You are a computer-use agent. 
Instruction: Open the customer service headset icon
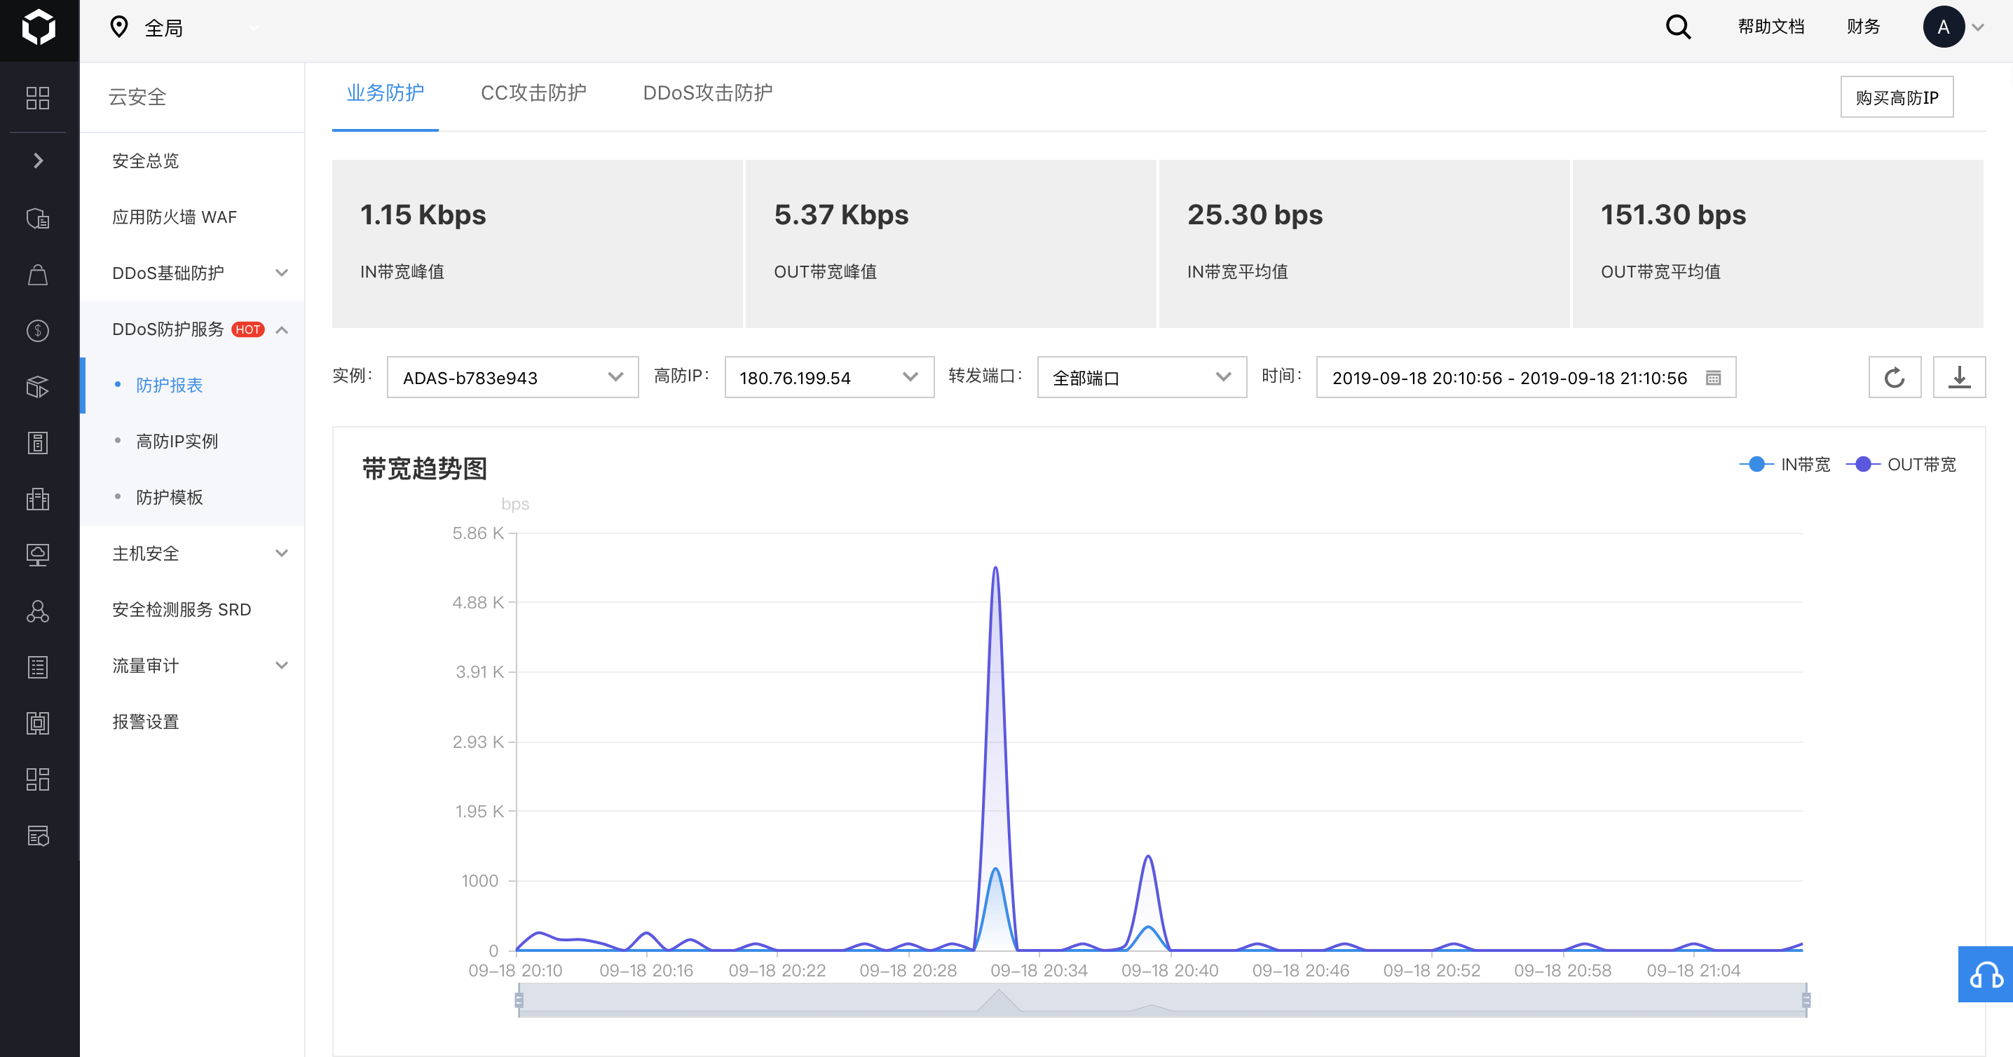(x=1986, y=975)
